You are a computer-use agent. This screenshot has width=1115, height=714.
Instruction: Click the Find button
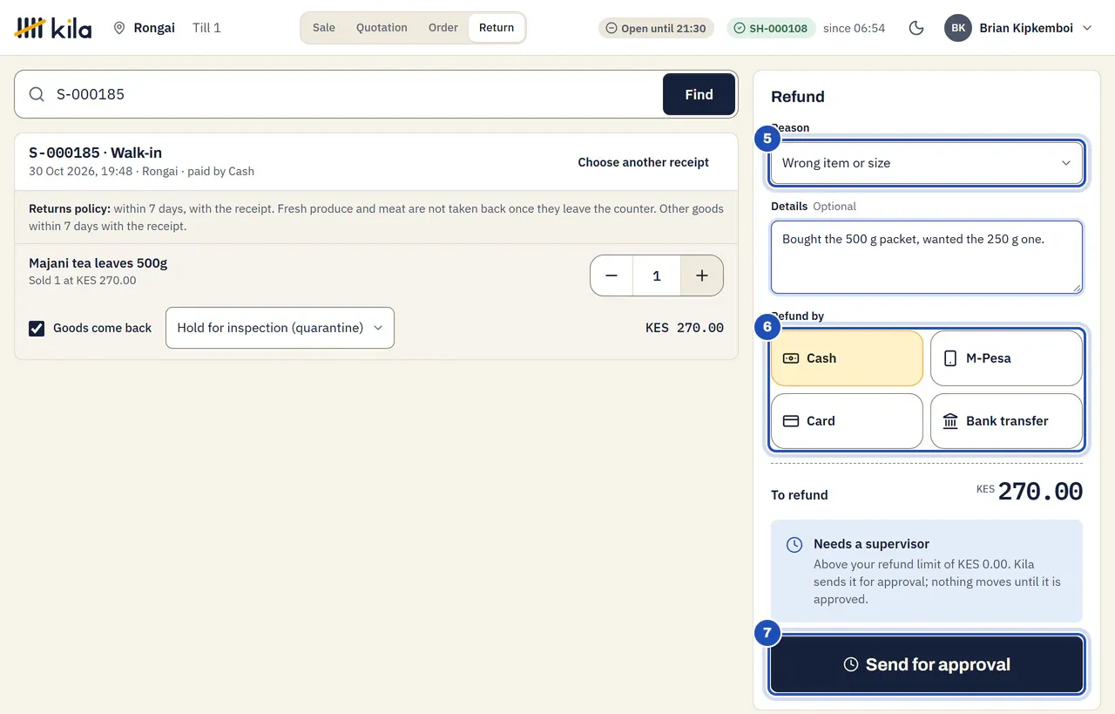tap(699, 94)
